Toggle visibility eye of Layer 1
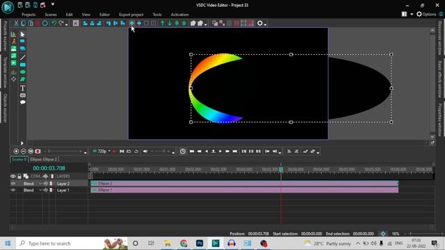Image resolution: width=445 pixels, height=250 pixels. (x=13, y=190)
